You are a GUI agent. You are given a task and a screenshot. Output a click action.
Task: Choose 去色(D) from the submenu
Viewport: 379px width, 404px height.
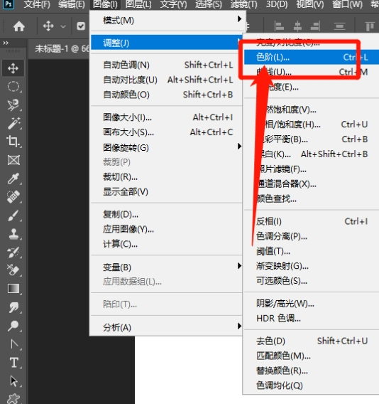(x=312, y=341)
